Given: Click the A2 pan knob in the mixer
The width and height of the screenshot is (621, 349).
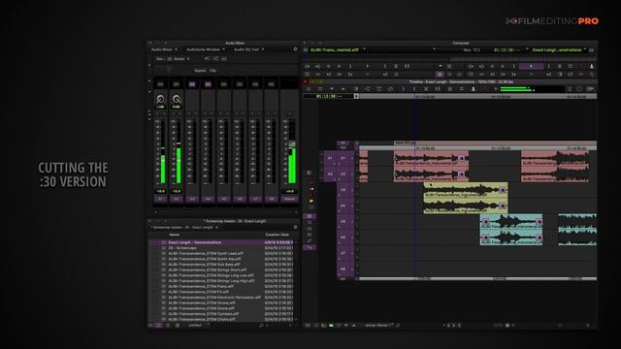Looking at the screenshot, I should [x=177, y=99].
